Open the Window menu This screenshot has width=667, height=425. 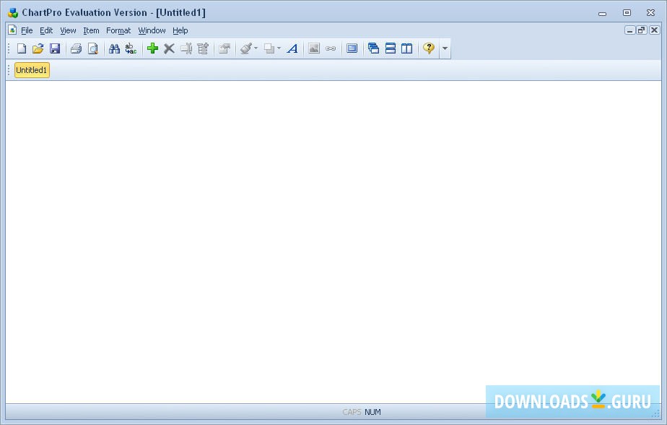coord(152,30)
